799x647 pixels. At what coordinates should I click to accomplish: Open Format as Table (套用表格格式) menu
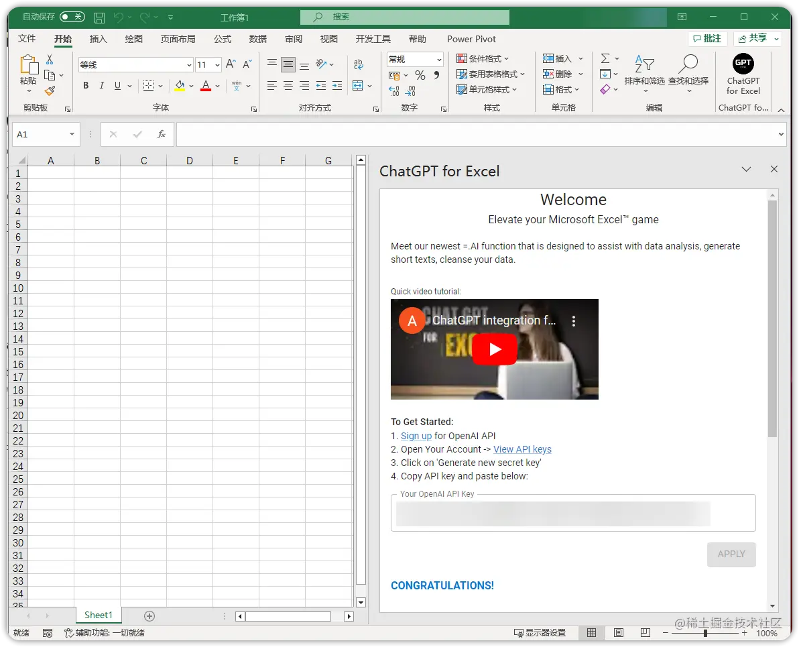click(x=490, y=74)
